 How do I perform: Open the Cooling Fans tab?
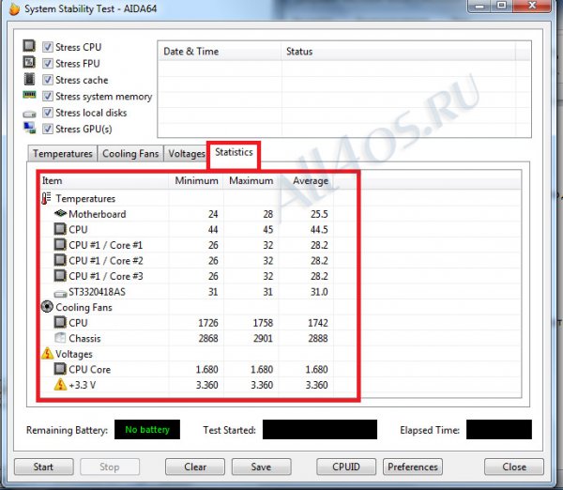[130, 154]
